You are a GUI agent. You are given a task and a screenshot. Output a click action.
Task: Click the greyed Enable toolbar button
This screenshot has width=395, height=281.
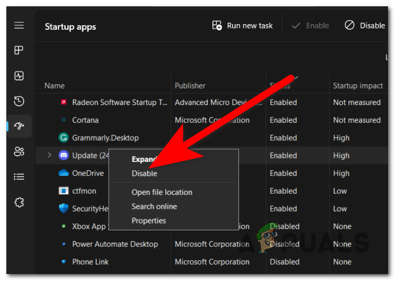pos(310,26)
